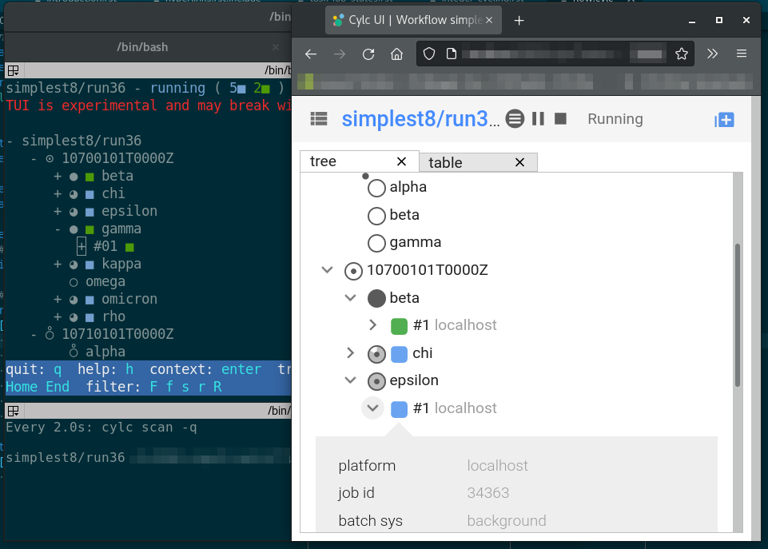Select alpha's waiting state circle

click(376, 187)
